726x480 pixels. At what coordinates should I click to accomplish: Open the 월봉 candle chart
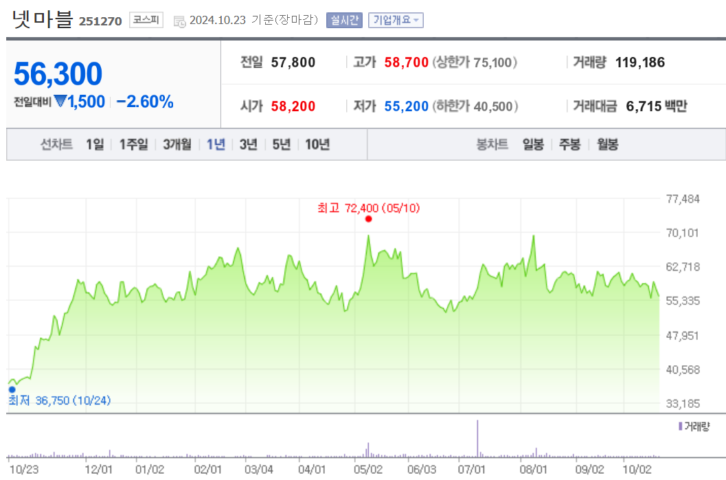click(x=607, y=144)
